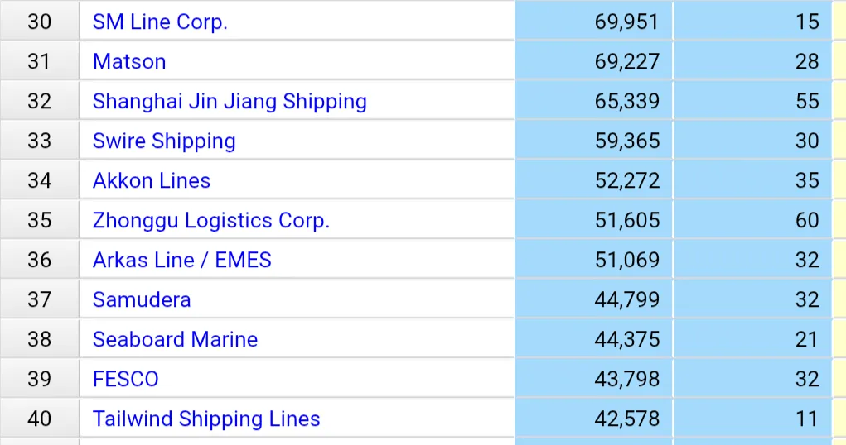Open the Matson company link
846x445 pixels.
[129, 61]
